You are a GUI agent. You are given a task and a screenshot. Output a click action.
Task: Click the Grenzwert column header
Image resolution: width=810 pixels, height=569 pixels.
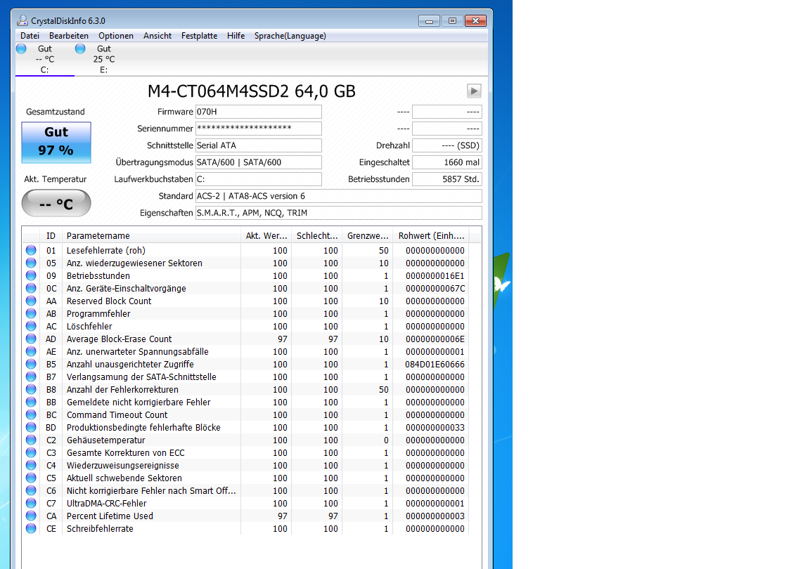(367, 235)
